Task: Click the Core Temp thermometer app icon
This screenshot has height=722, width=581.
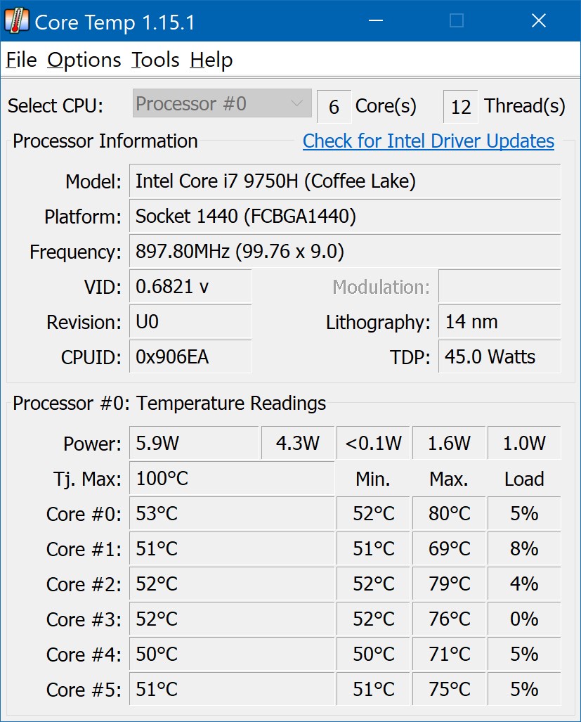Action: tap(16, 21)
